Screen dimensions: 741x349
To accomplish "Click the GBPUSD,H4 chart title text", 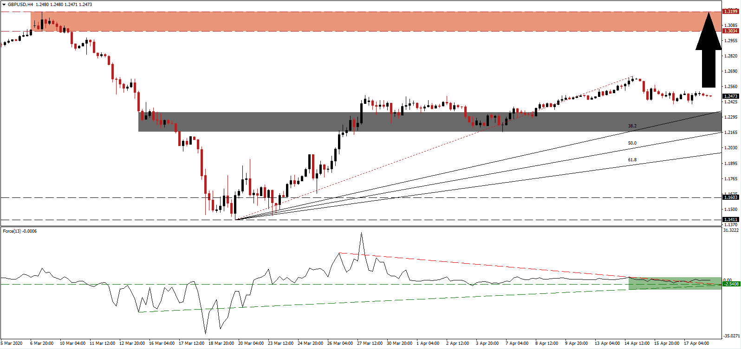I will 20,5.
